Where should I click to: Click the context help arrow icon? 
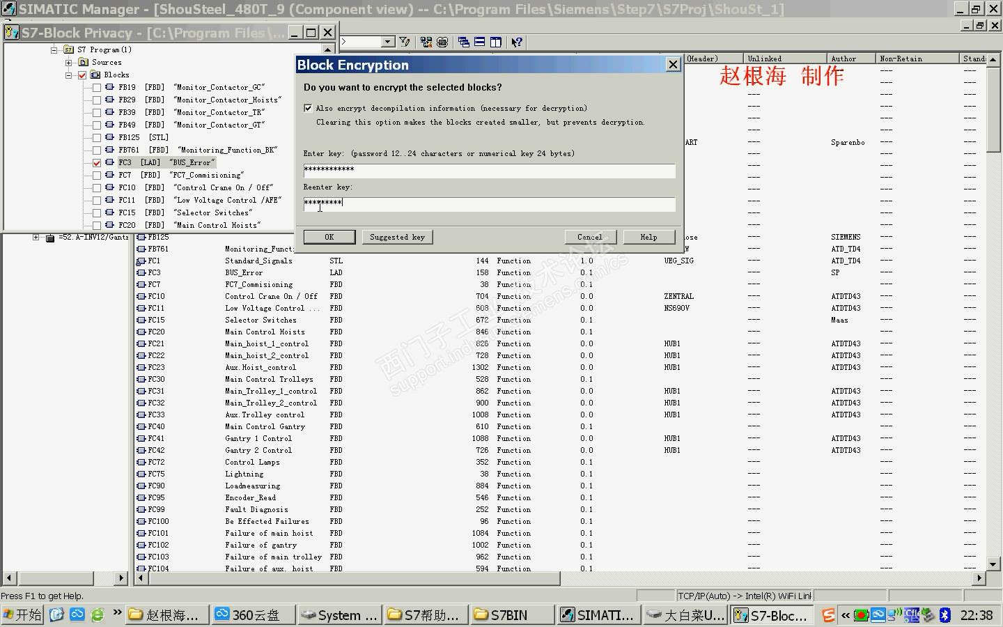517,42
